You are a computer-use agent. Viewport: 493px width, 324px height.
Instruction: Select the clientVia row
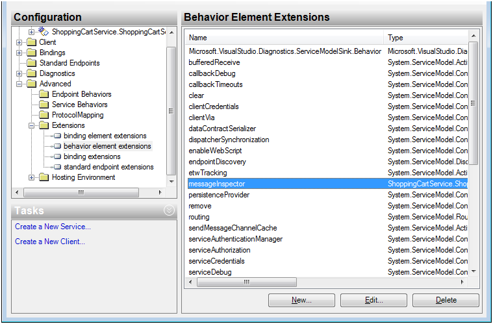click(327, 118)
